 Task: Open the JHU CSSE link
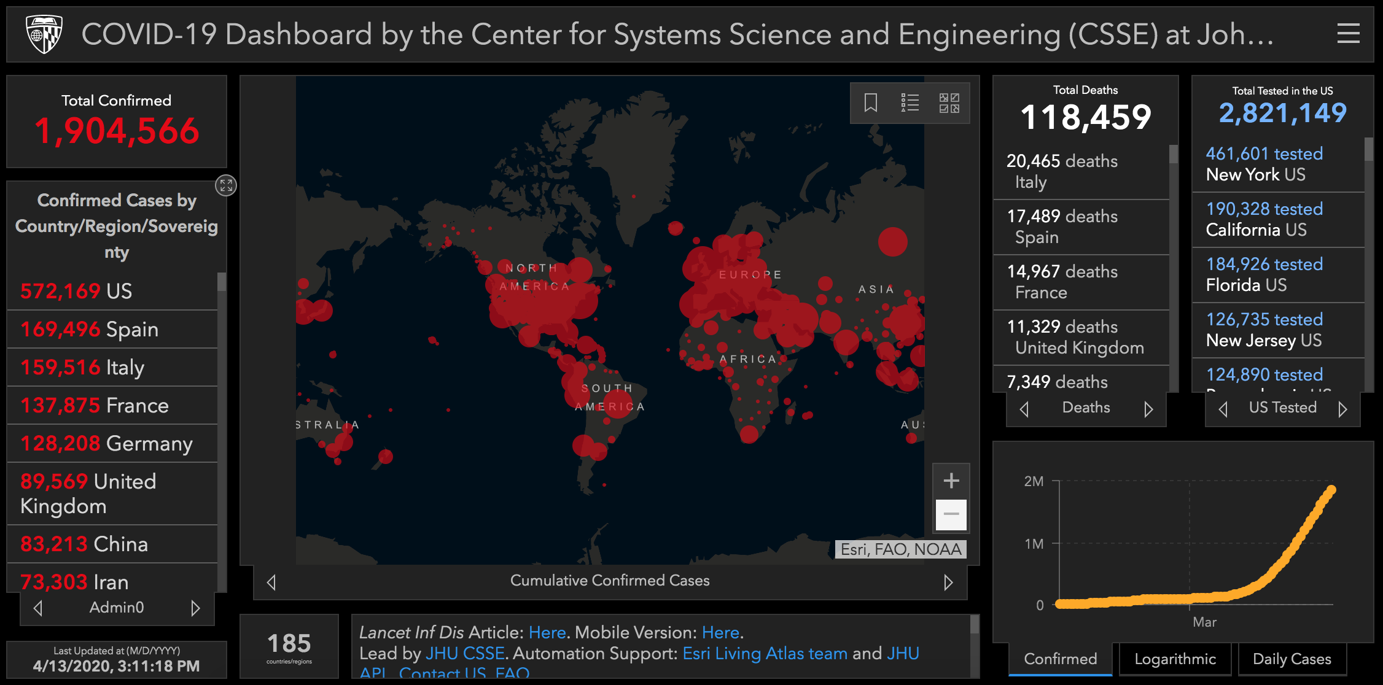point(465,653)
